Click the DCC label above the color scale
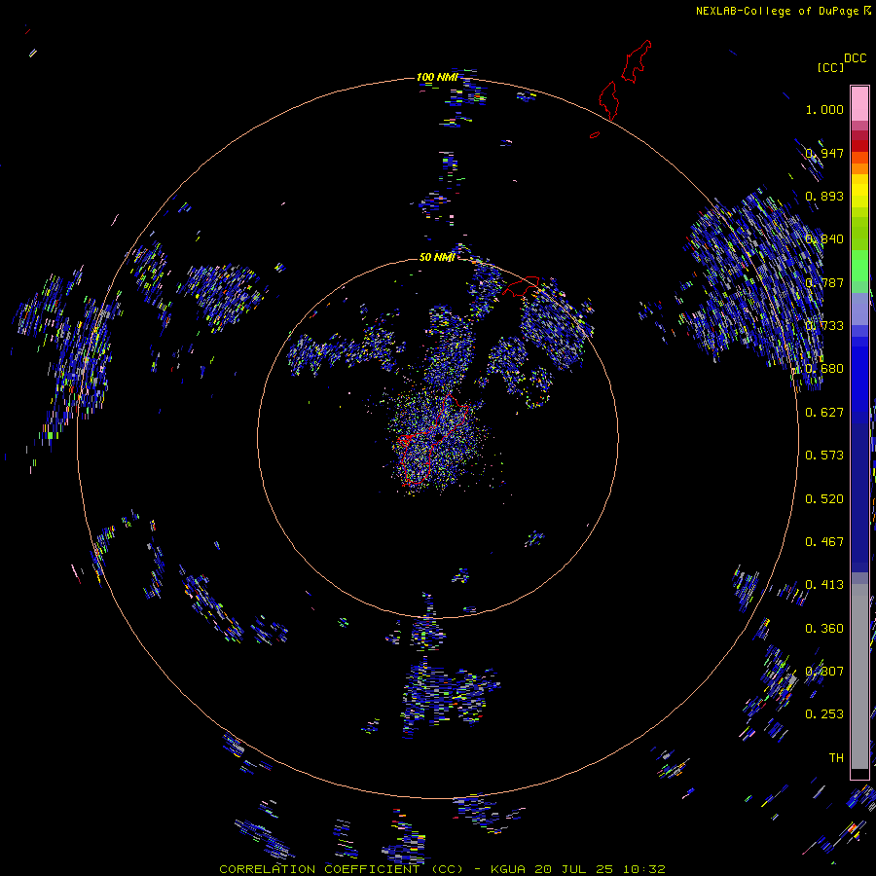876x876 pixels. (855, 58)
